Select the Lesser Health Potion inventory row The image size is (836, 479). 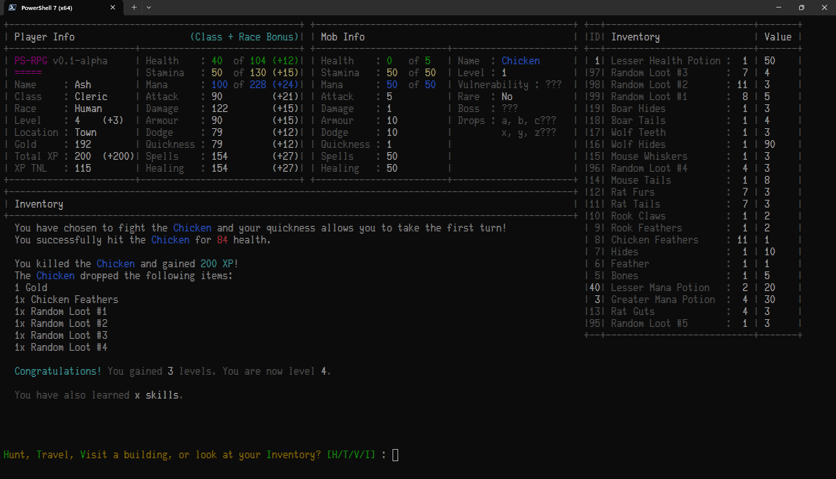tap(665, 61)
